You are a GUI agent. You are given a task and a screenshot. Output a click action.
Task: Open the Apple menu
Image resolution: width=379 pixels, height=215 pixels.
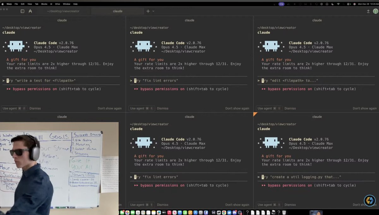[x=3, y=4]
